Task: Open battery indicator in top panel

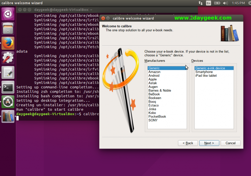Action: 217,3
